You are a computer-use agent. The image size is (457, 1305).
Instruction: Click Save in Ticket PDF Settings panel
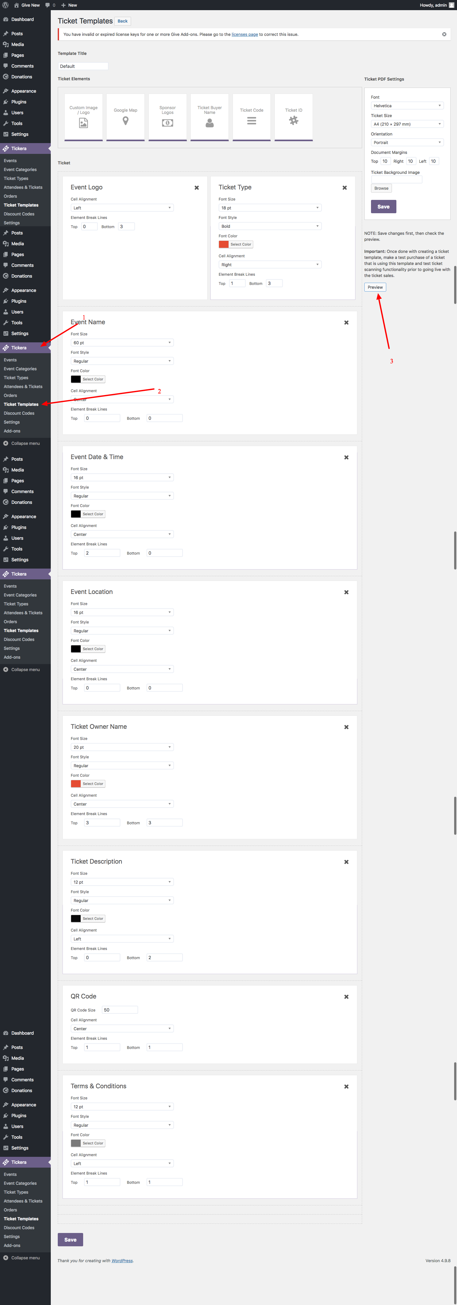384,207
